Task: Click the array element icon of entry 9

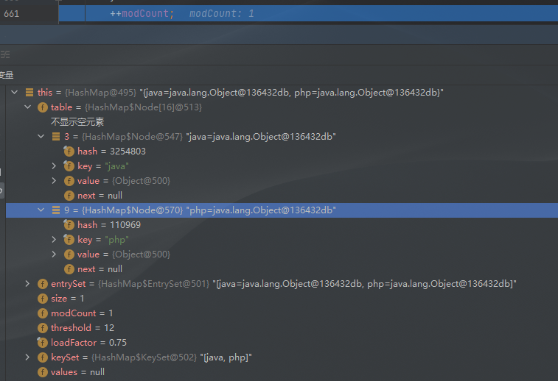Action: (56, 210)
